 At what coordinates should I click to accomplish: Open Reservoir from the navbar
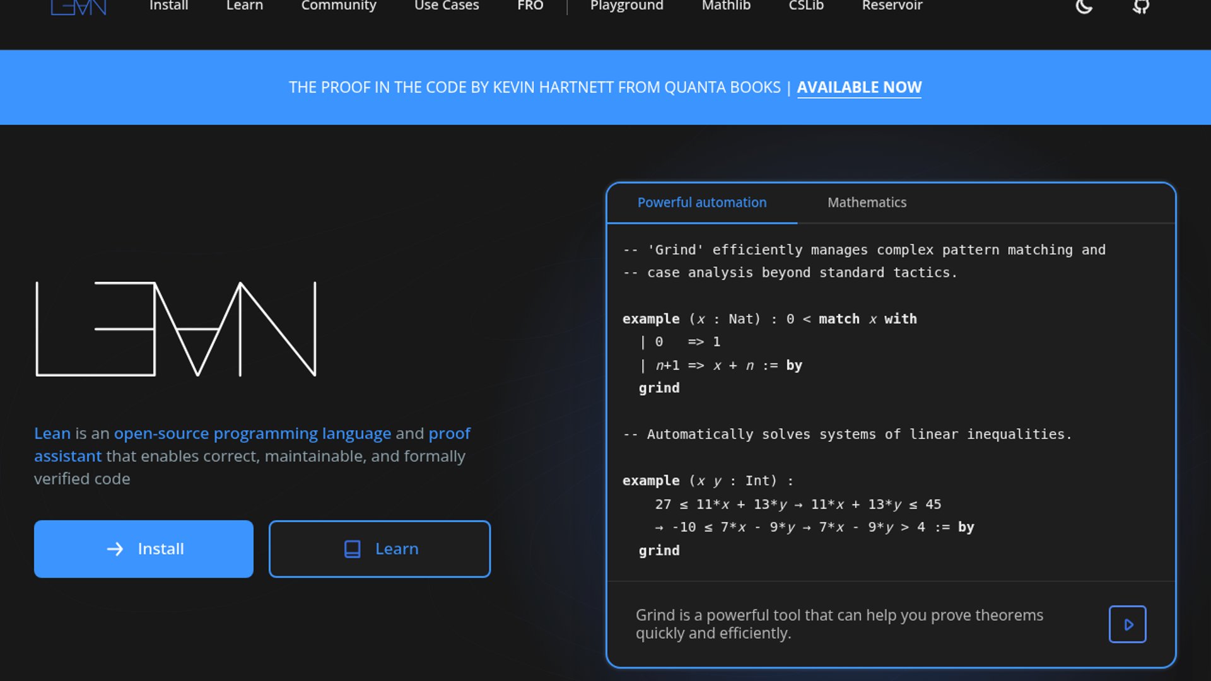coord(892,6)
